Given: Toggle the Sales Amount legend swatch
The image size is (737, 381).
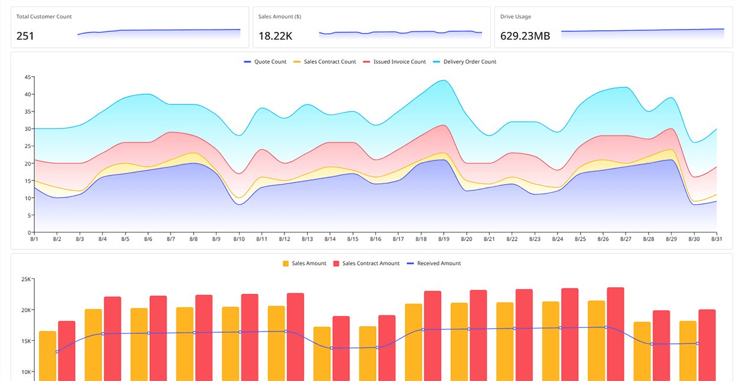Looking at the screenshot, I should click(286, 263).
